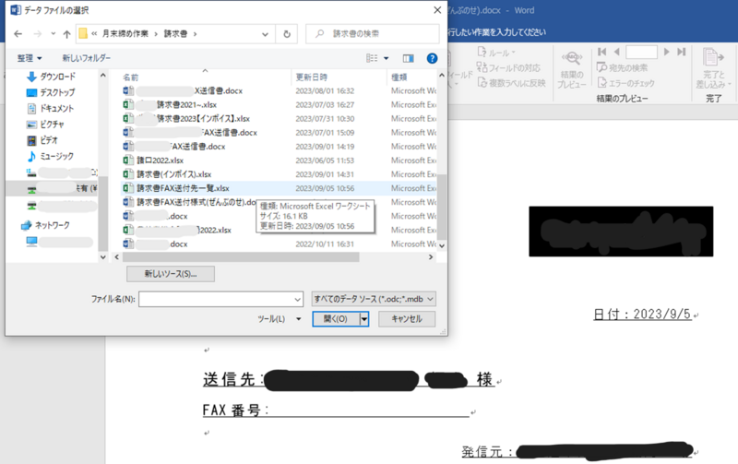Select ダウンロード in navigation pane
This screenshot has height=464, width=738.
(x=51, y=77)
